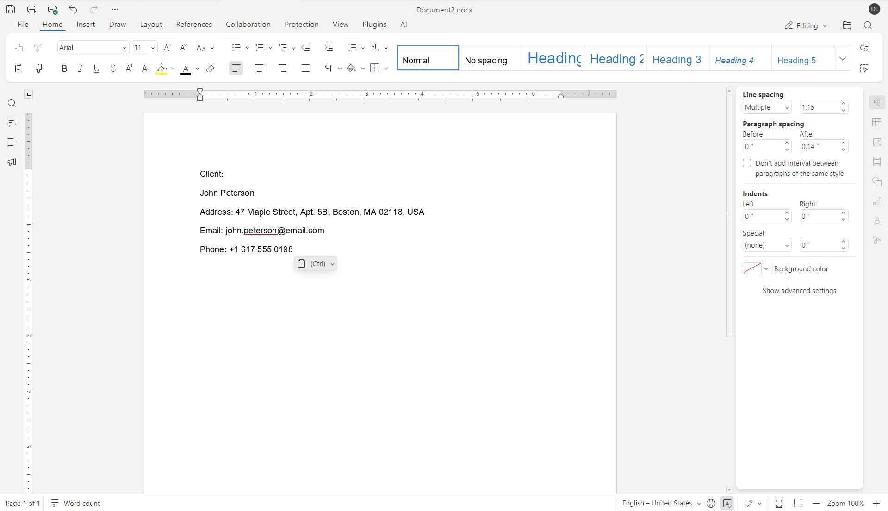Viewport: 888px width, 511px height.
Task: Open Chart settings in right sidebar
Action: point(877,201)
